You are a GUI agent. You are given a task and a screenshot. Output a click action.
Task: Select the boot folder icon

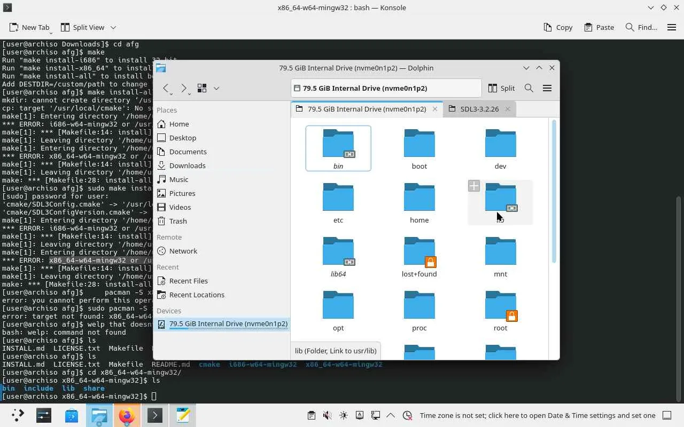click(x=419, y=144)
